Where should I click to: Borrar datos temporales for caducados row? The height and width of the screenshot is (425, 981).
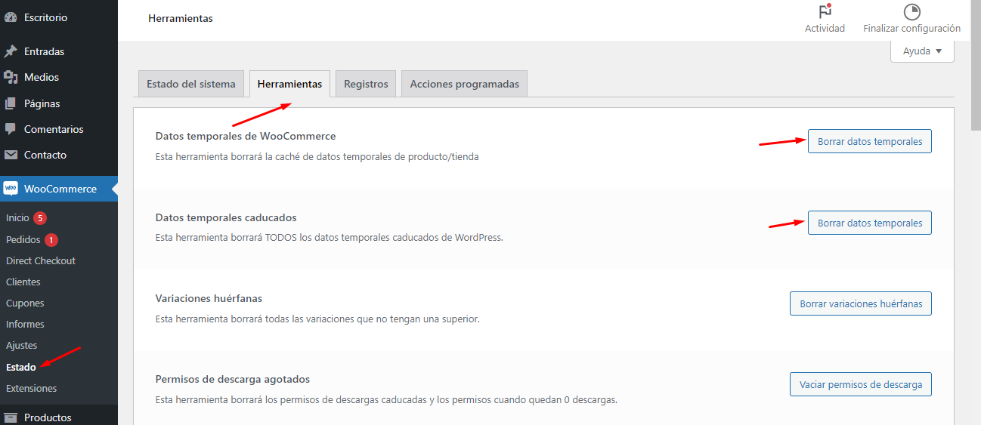pos(870,223)
